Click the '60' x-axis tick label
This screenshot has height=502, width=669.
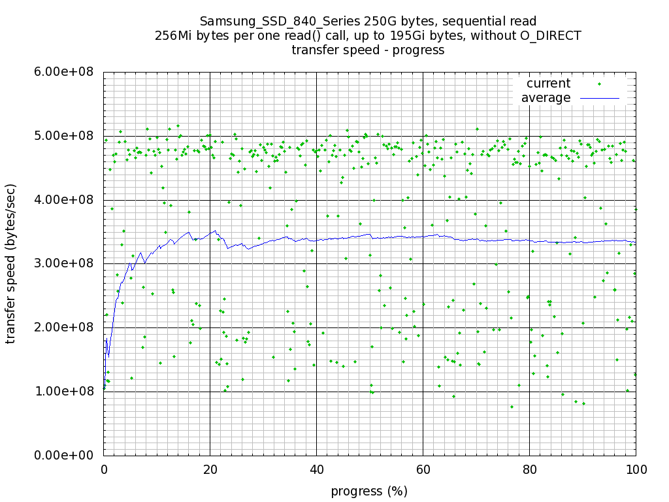click(x=423, y=470)
